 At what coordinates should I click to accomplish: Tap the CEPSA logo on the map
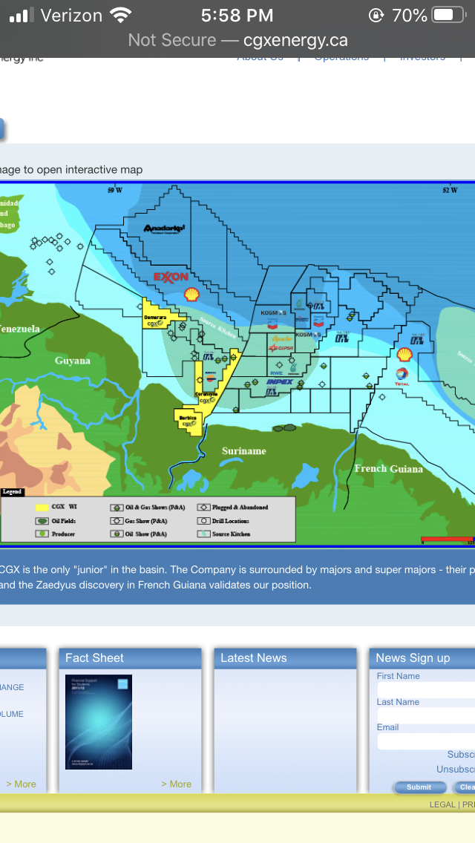click(x=281, y=348)
